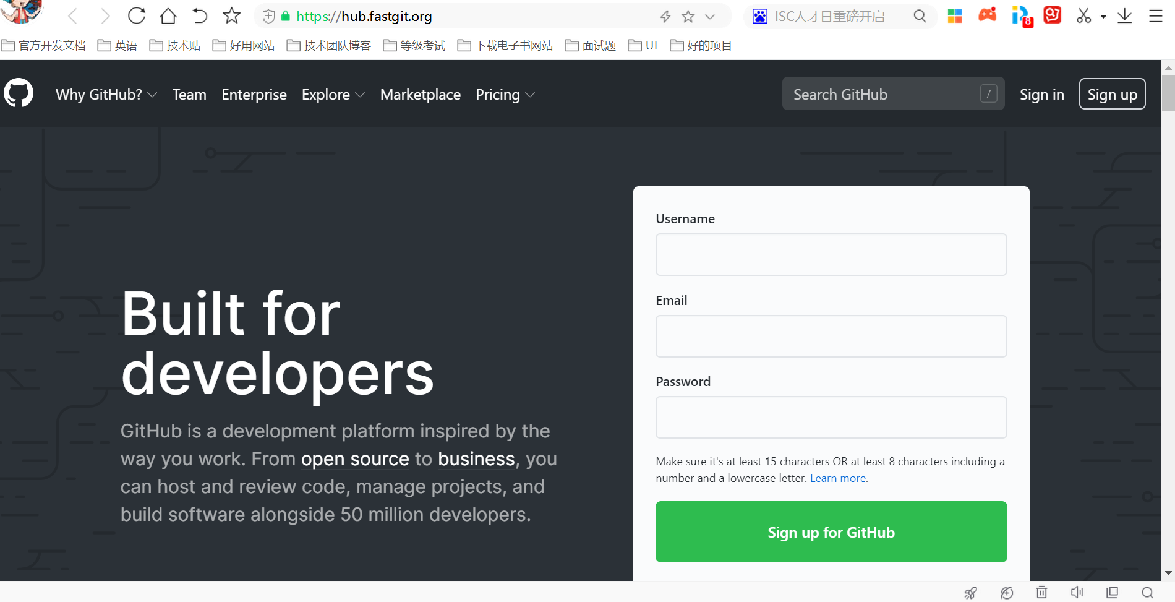Click the magnifier search icon in browser search box
This screenshot has height=602, width=1175.
pos(920,16)
